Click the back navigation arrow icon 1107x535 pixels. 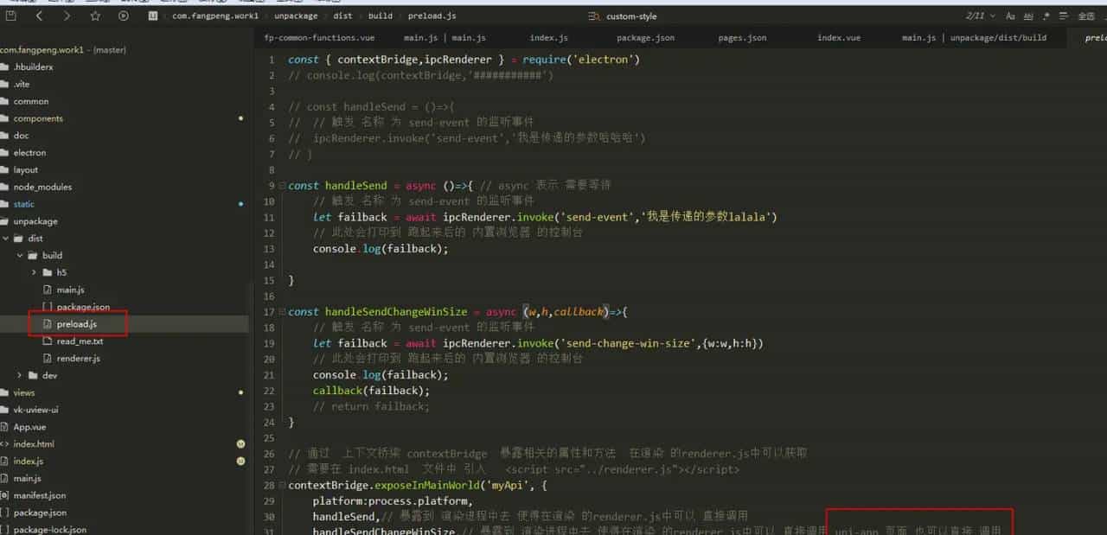40,16
